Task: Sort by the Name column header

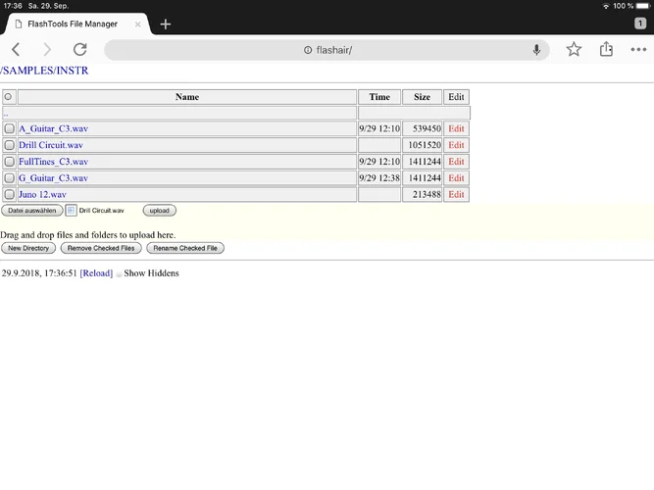Action: pyautogui.click(x=187, y=97)
